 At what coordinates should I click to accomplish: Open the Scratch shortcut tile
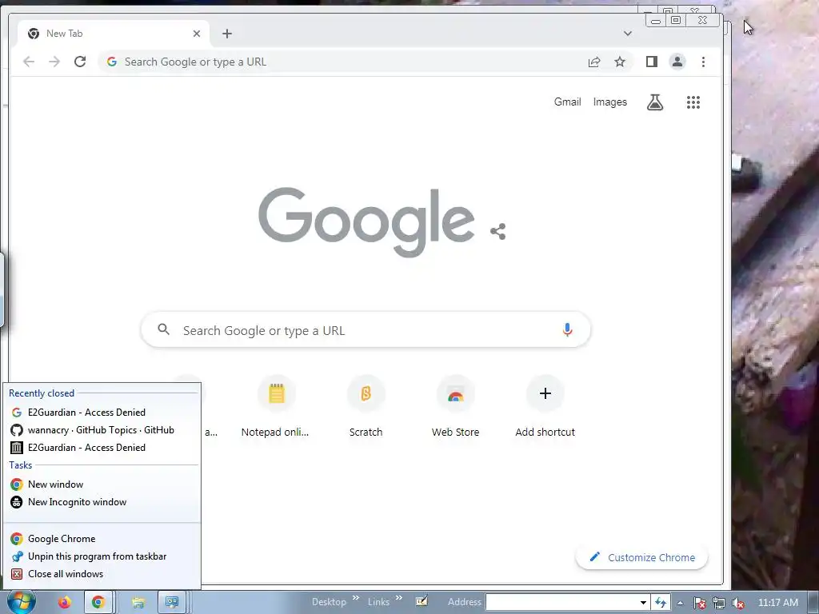coord(366,407)
